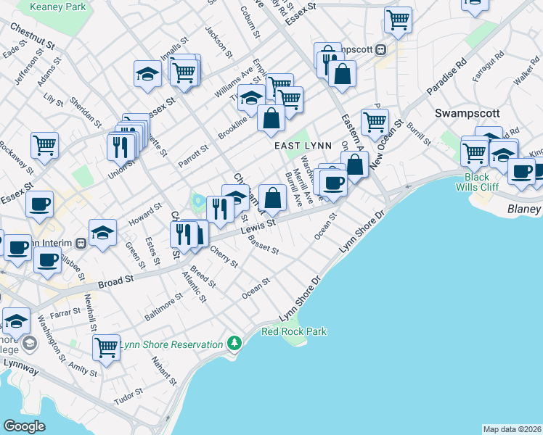This screenshot has height=435, width=543.
Task: Select the Jackson St label
Action: click(219, 42)
